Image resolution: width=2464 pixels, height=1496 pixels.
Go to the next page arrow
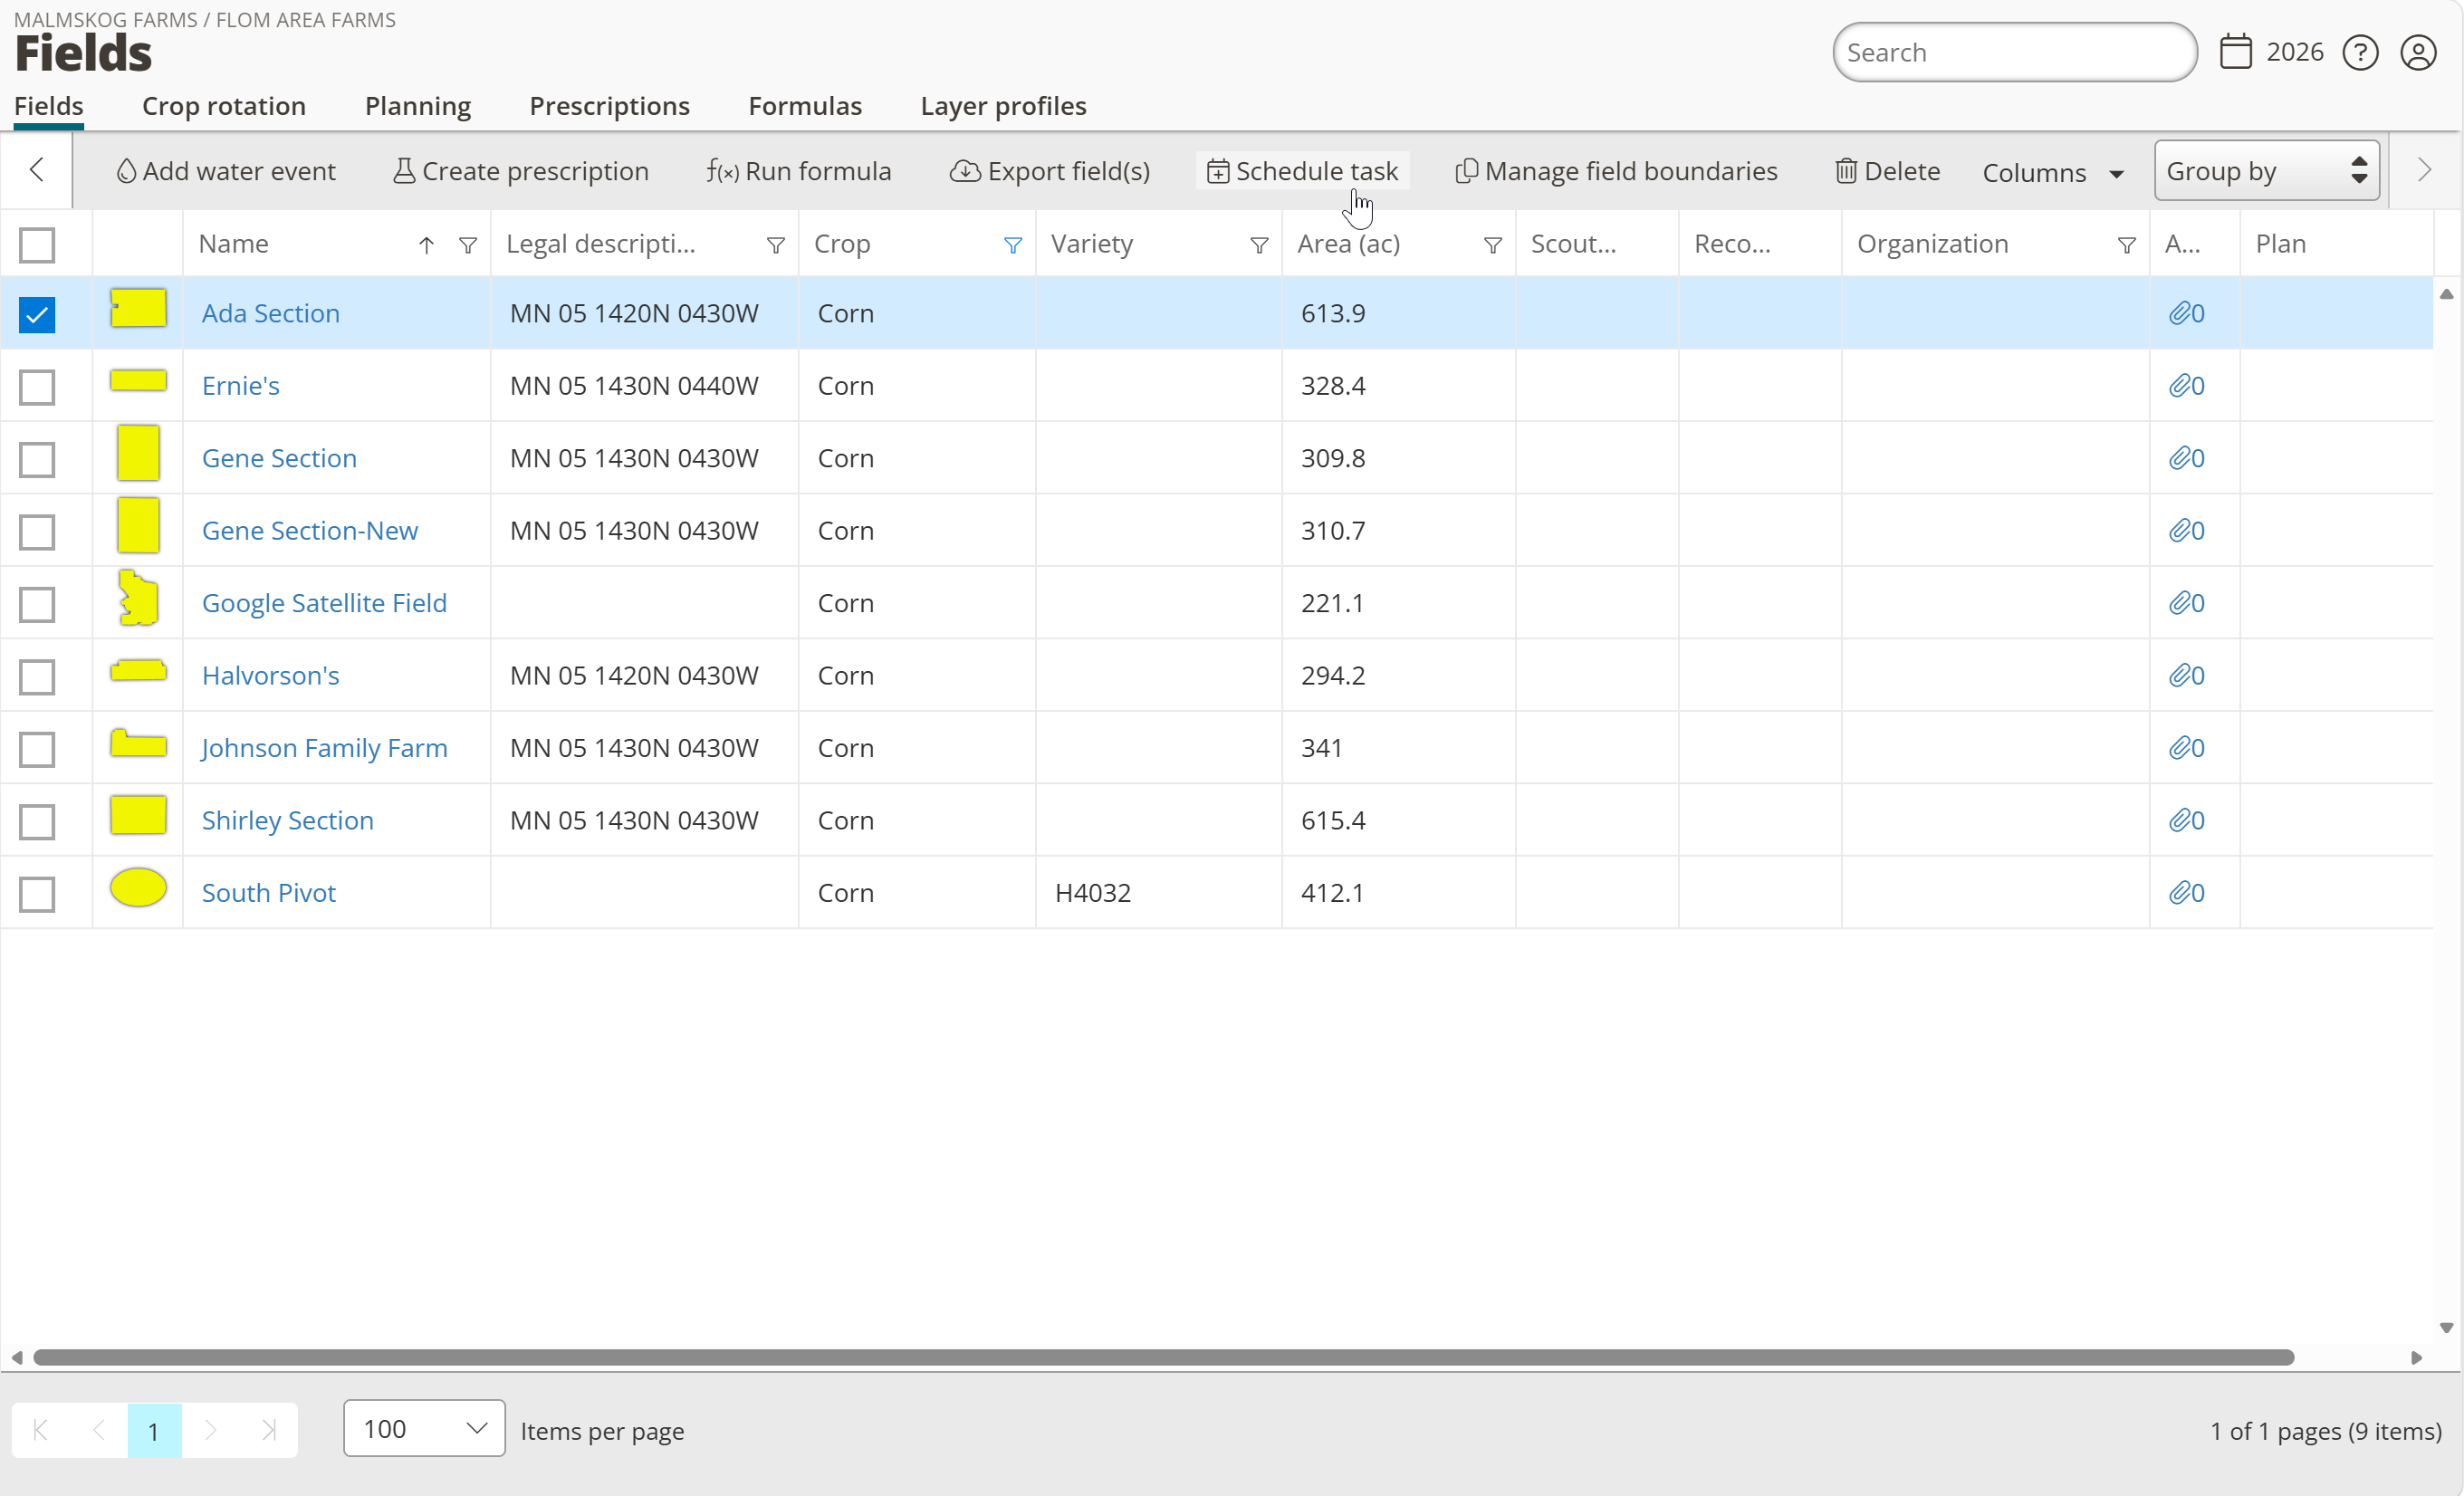pos(211,1430)
